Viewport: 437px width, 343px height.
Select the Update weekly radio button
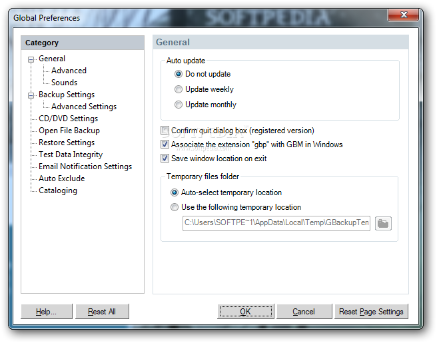(x=179, y=89)
